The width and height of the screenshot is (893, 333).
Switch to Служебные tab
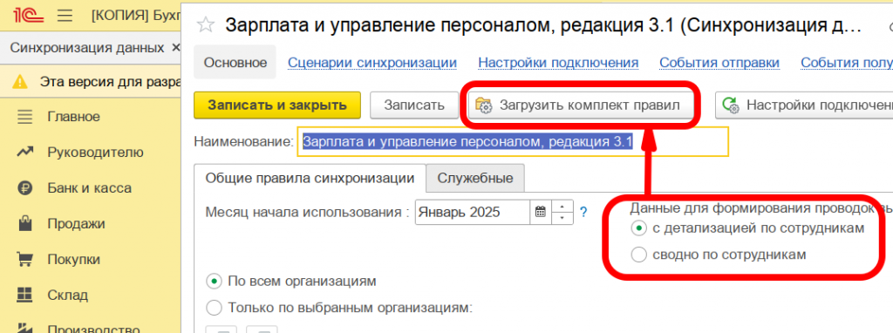pyautogui.click(x=475, y=178)
